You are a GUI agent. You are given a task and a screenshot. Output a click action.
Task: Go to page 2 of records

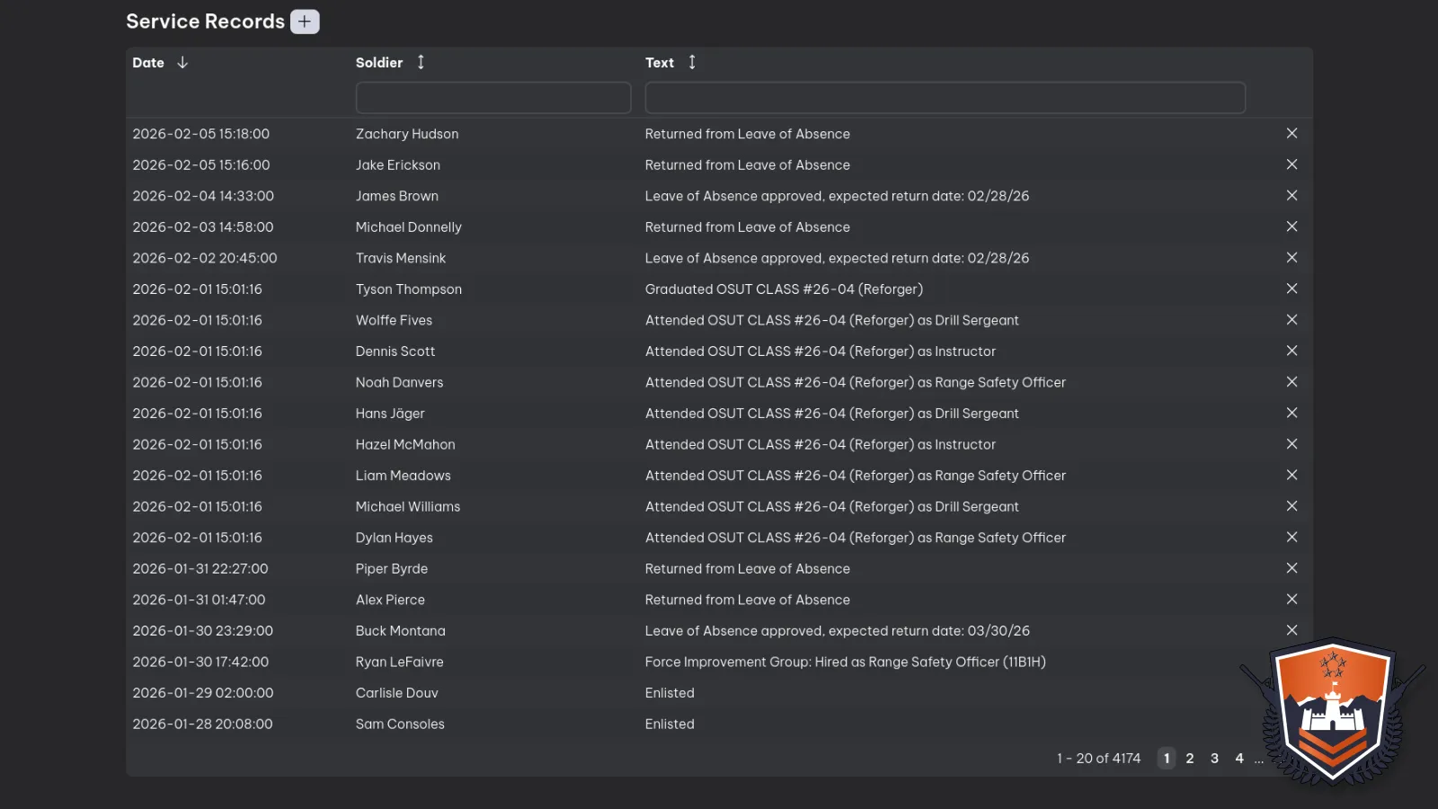pyautogui.click(x=1190, y=759)
